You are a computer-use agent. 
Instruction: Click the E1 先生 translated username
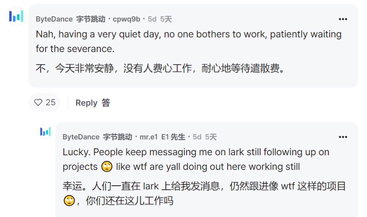point(173,137)
